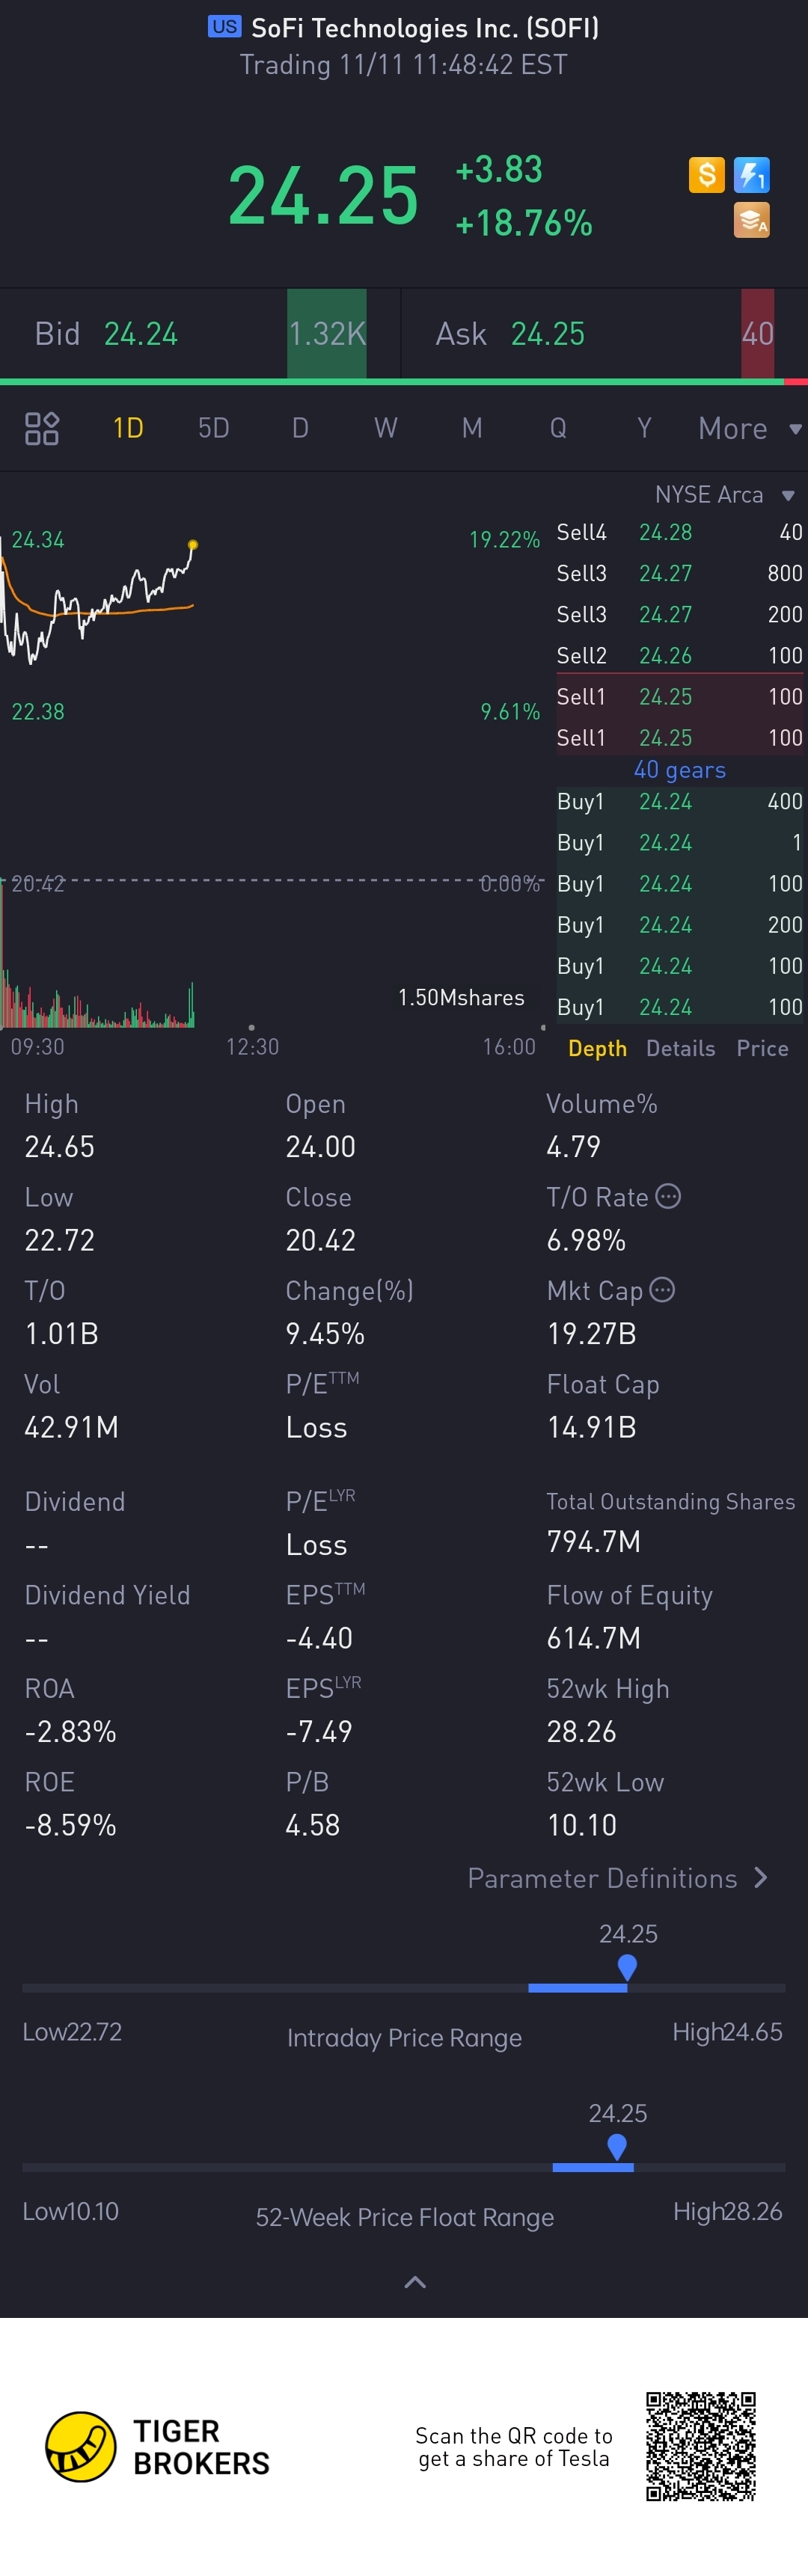Screen dimensions: 808x2576
Task: Open 40 gears depth setting
Action: [680, 770]
